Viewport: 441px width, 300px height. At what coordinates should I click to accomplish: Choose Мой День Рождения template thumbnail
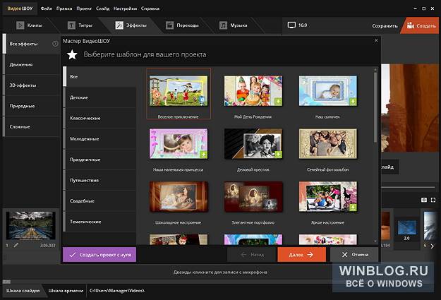253,90
